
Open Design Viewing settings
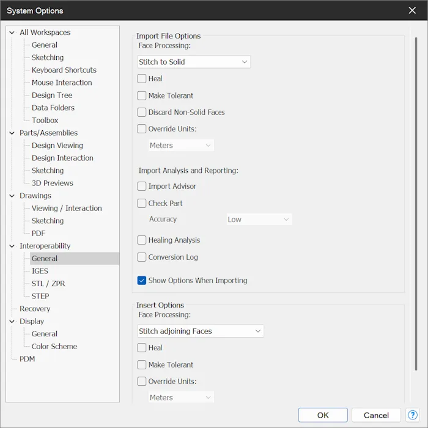point(57,146)
